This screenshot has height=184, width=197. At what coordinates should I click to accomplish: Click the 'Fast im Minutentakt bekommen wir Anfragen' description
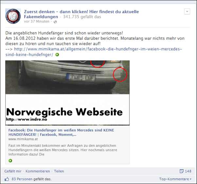click(x=63, y=150)
